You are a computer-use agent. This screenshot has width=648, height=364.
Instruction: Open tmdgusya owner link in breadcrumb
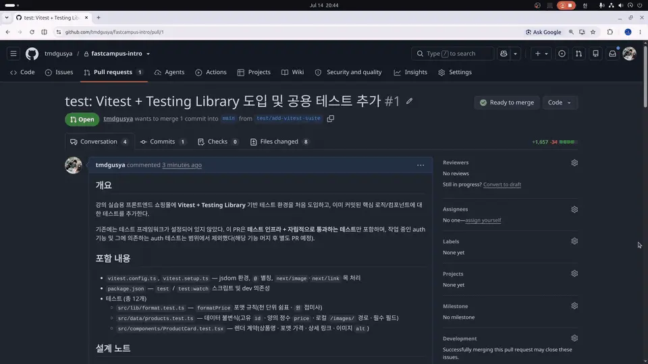(58, 54)
